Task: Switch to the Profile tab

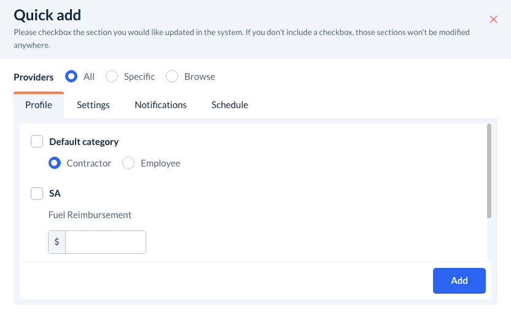Action: click(x=39, y=105)
